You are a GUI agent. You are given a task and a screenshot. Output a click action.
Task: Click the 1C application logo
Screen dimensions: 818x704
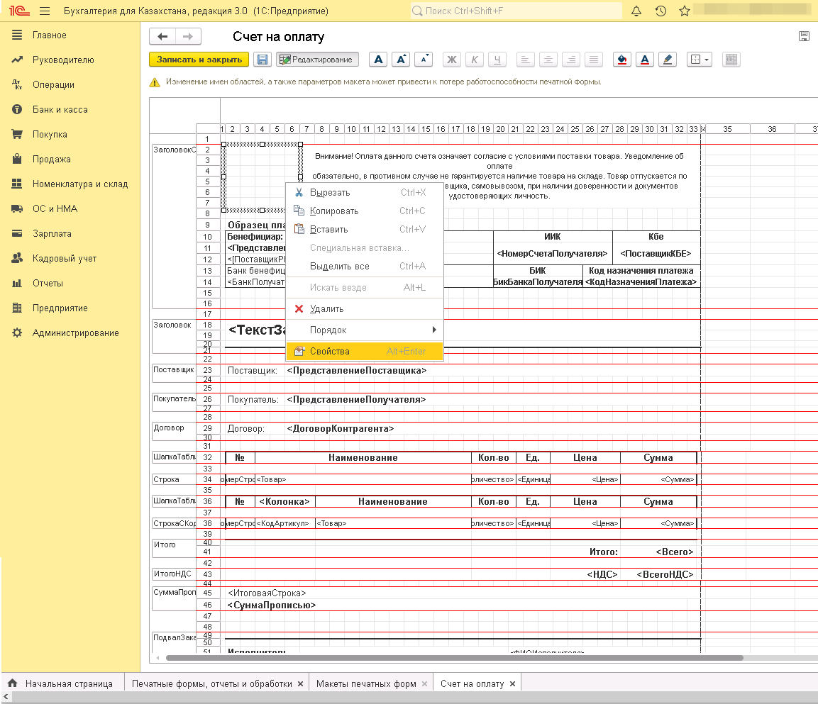coord(18,11)
